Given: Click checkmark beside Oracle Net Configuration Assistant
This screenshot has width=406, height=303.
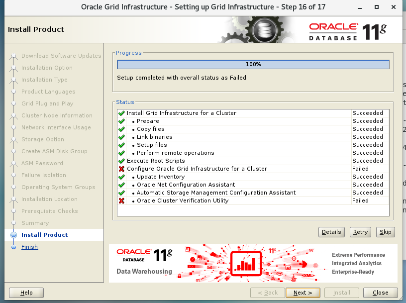Looking at the screenshot, I should tap(121, 185).
